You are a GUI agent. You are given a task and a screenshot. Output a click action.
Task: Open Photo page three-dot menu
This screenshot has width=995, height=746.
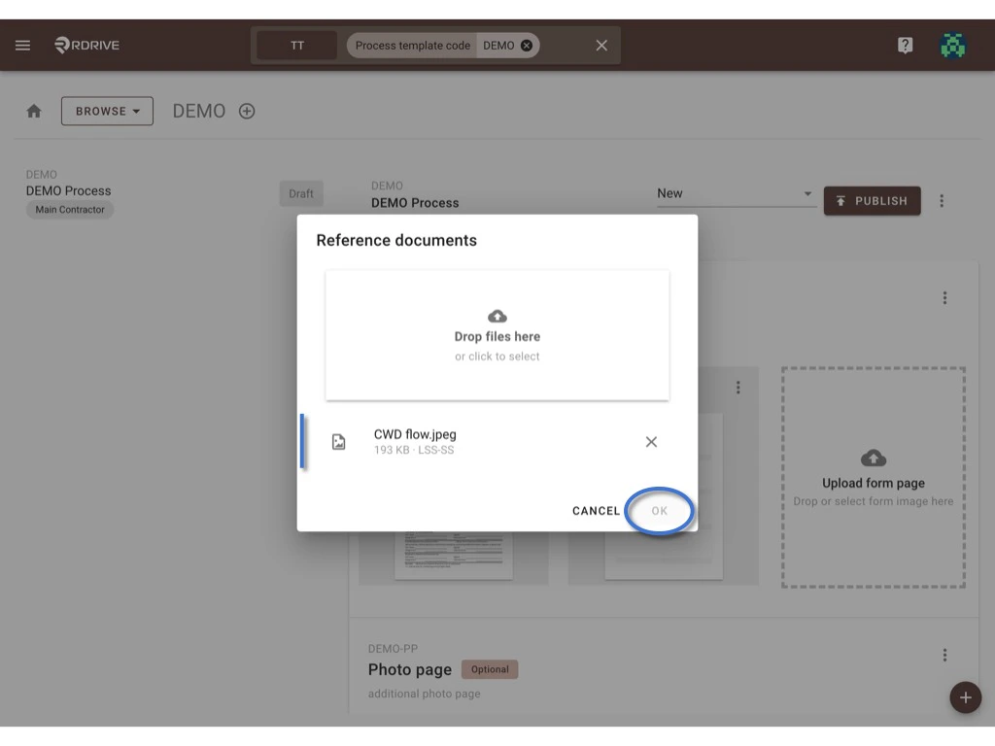944,655
